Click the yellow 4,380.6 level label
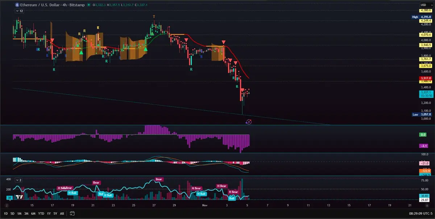Viewport: 435px width, 219px height. click(x=426, y=11)
